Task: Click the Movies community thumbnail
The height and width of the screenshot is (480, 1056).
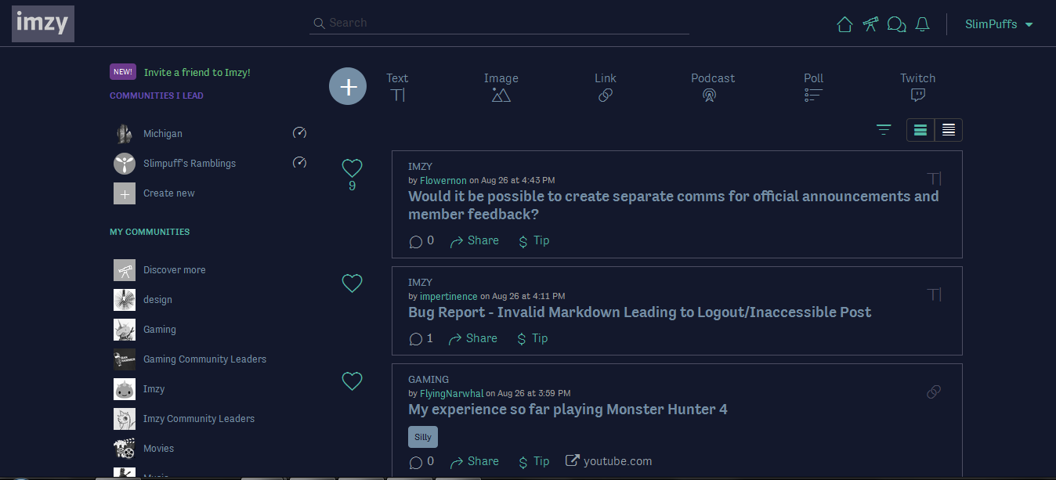Action: (x=125, y=449)
